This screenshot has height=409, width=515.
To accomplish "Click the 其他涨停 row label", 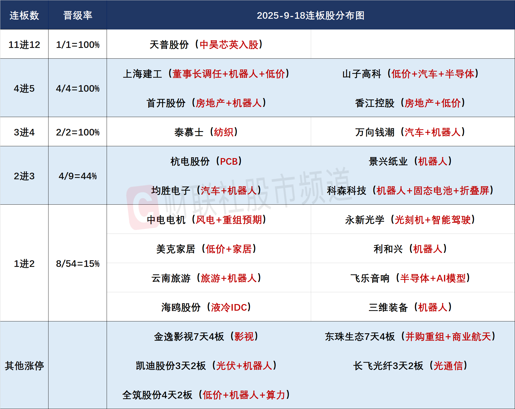I will pos(24,365).
